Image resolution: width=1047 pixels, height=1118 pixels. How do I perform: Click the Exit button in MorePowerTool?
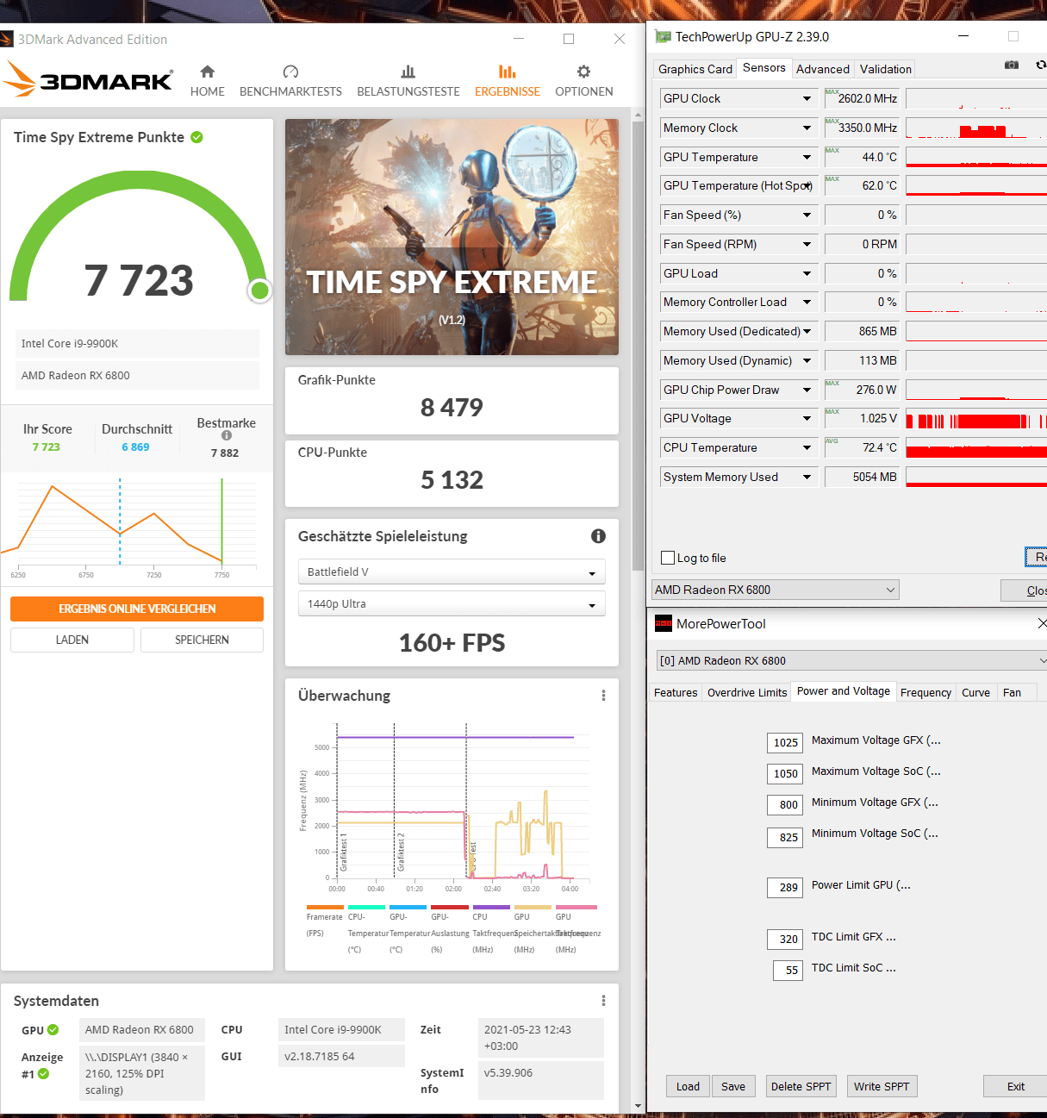(x=1016, y=1086)
